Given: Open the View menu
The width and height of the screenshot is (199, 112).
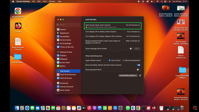Looking at the screenshot, I should click(45, 2).
